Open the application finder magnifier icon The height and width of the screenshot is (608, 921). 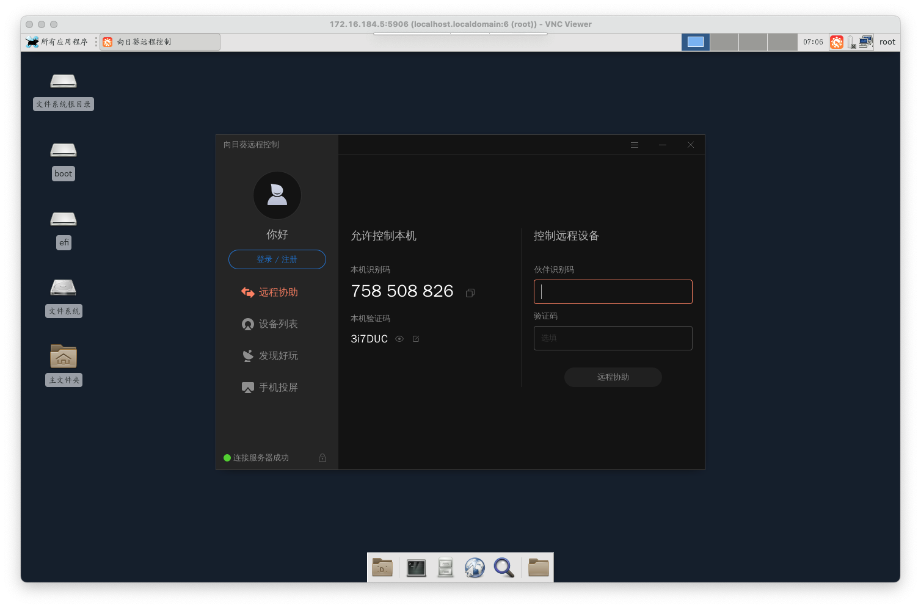point(504,568)
